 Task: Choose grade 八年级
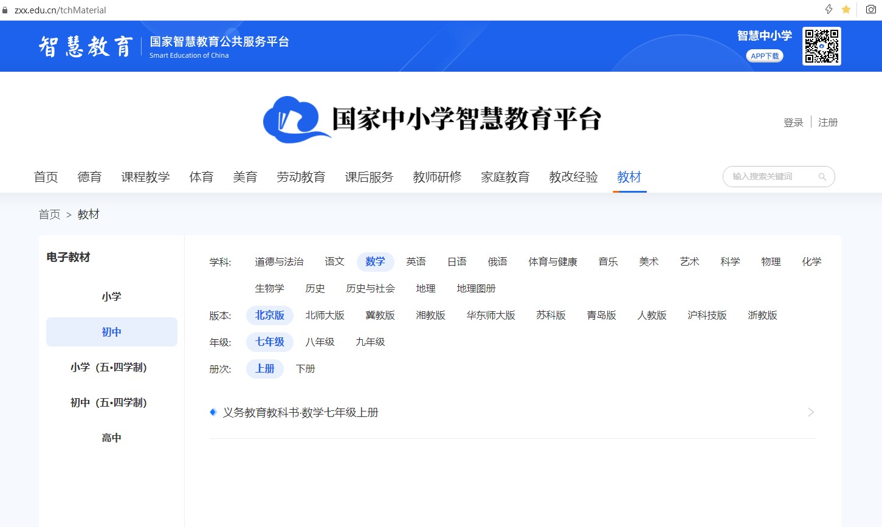[x=320, y=342]
